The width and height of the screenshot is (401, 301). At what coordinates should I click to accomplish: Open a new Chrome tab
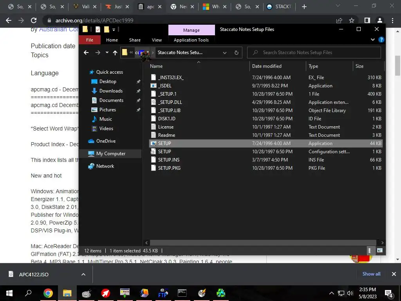point(304,7)
